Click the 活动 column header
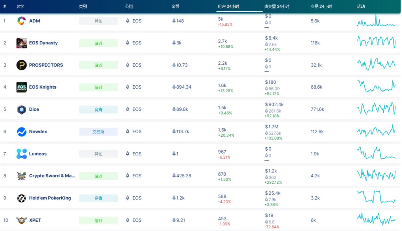 (361, 6)
